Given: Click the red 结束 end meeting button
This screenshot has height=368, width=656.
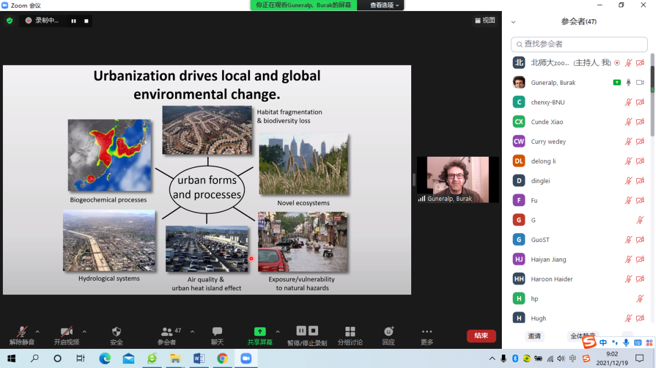Looking at the screenshot, I should click(481, 335).
